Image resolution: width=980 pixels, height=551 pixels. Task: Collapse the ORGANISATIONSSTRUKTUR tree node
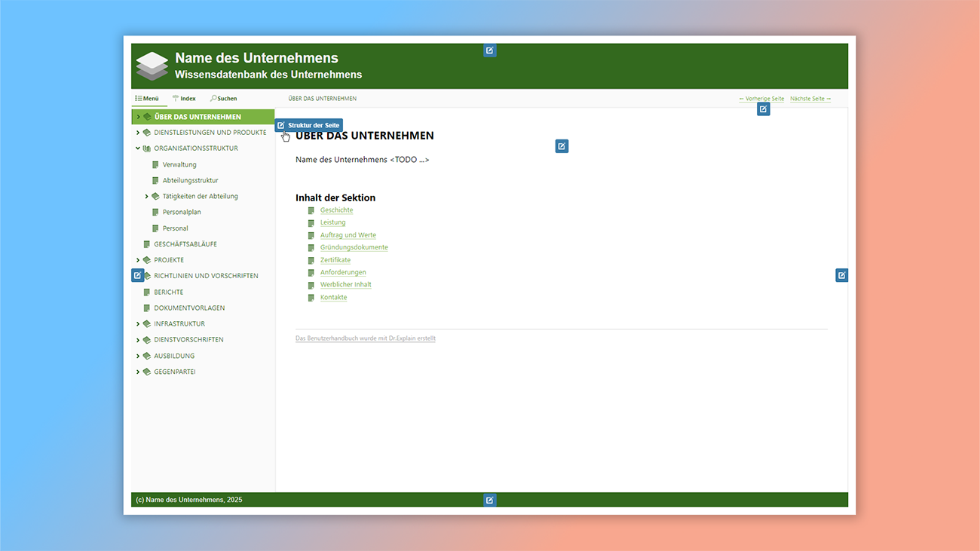138,148
